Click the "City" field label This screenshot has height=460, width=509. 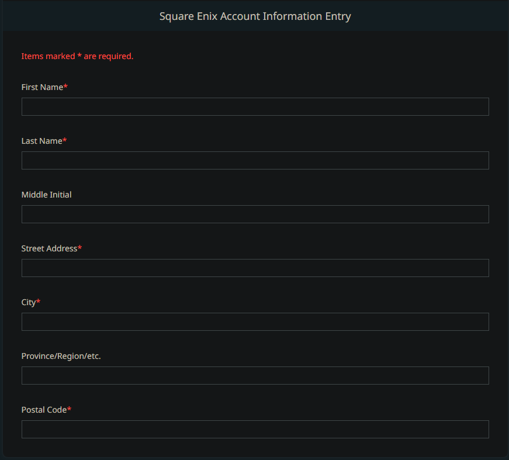click(29, 302)
